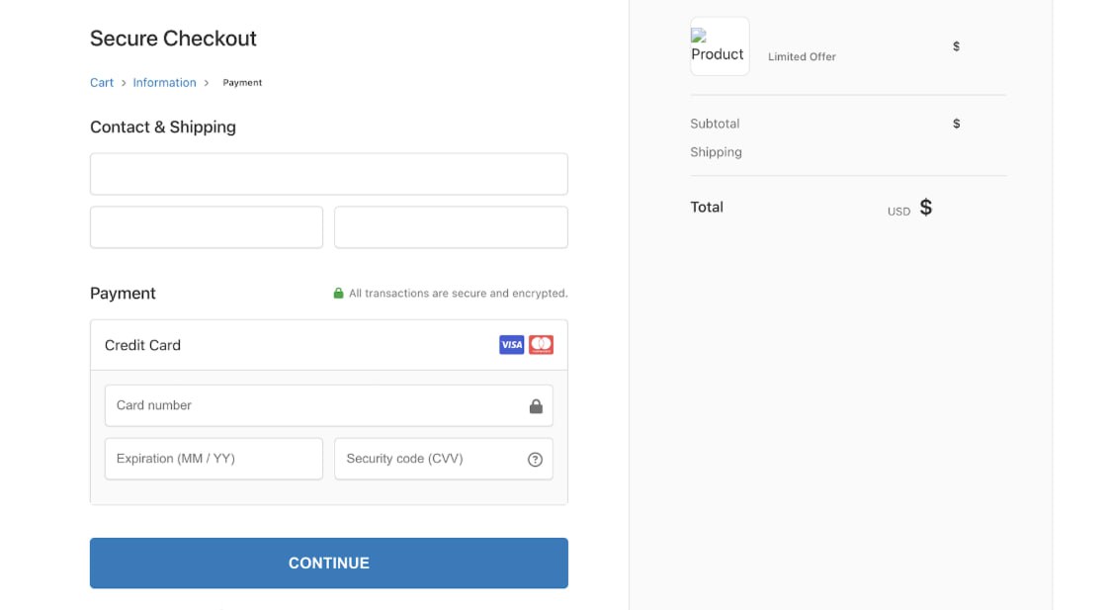Image resolution: width=1106 pixels, height=610 pixels.
Task: Click the chevron arrow after Information breadcrumb
Action: pos(206,82)
